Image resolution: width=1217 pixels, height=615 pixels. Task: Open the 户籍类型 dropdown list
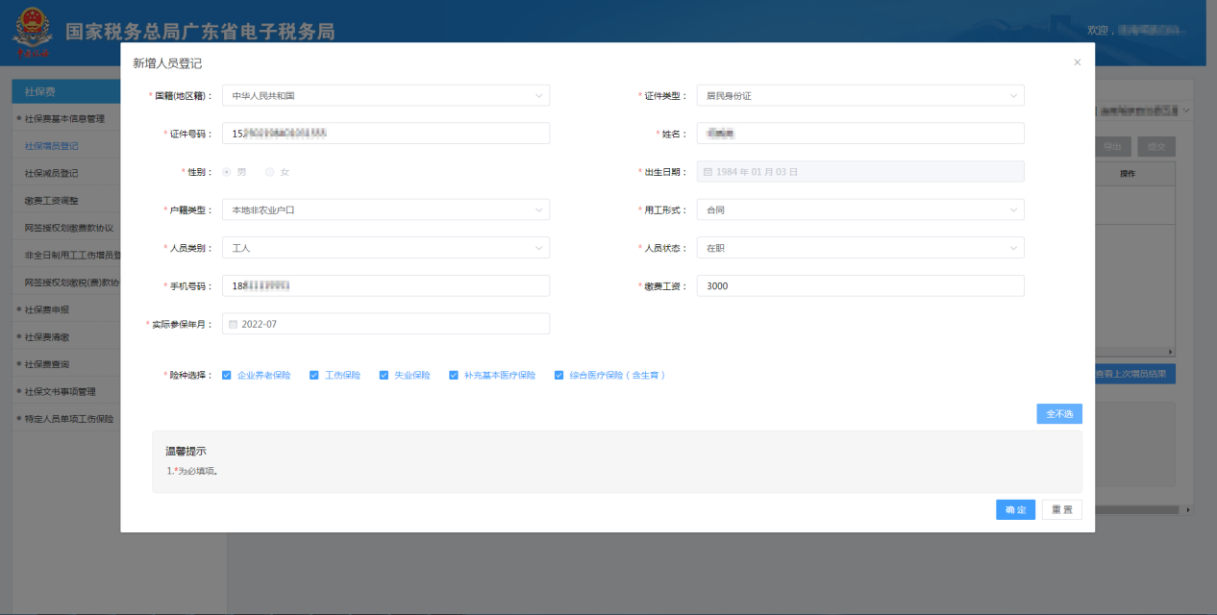point(385,209)
